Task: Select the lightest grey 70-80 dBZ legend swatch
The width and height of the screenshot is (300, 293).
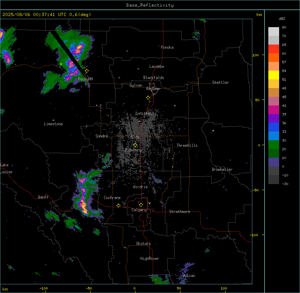Action: tap(274, 31)
